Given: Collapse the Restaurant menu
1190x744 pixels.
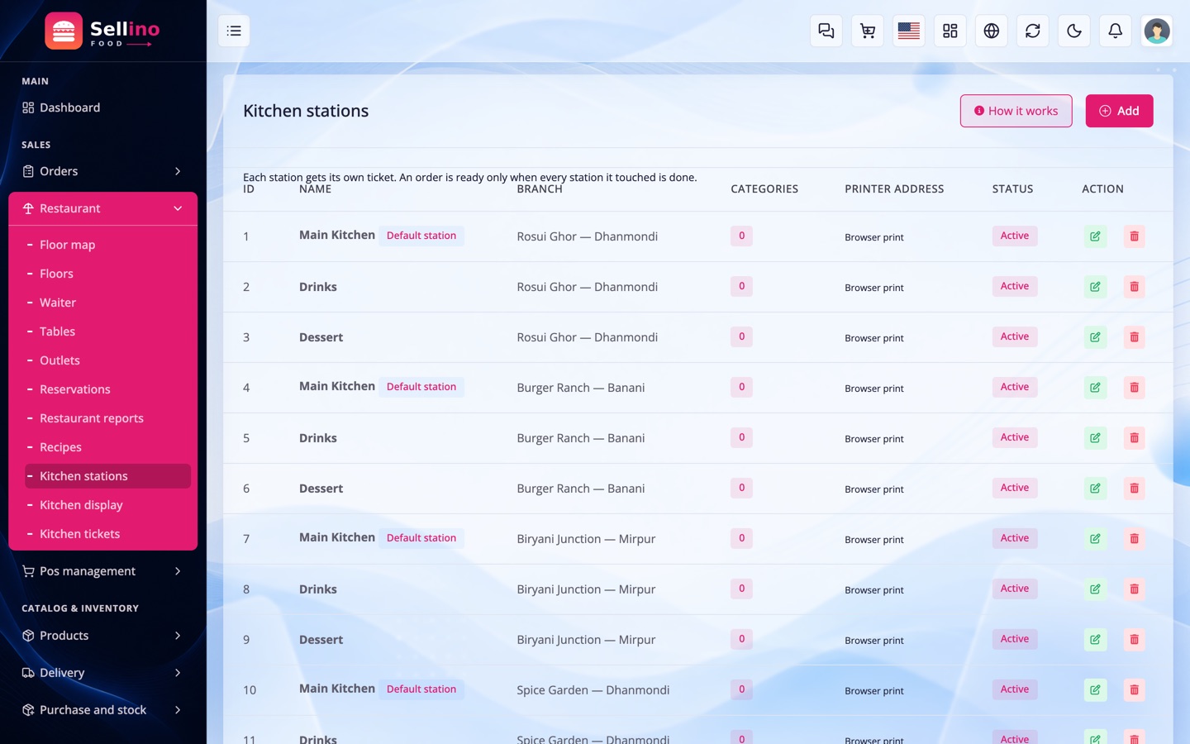Looking at the screenshot, I should tap(102, 208).
